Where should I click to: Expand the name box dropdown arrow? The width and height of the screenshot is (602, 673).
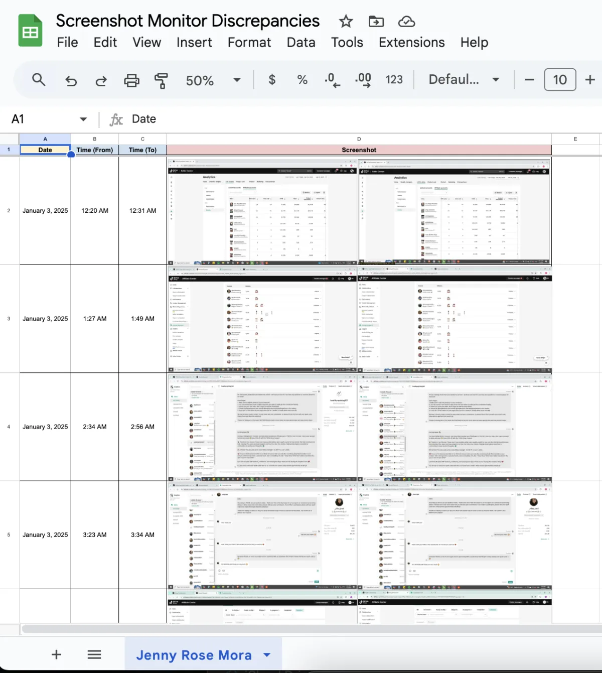point(83,119)
